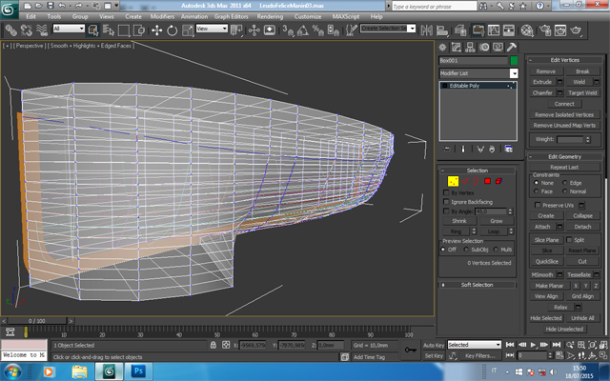Activate Vertex sub-object selection icon
610x381 pixels.
454,181
